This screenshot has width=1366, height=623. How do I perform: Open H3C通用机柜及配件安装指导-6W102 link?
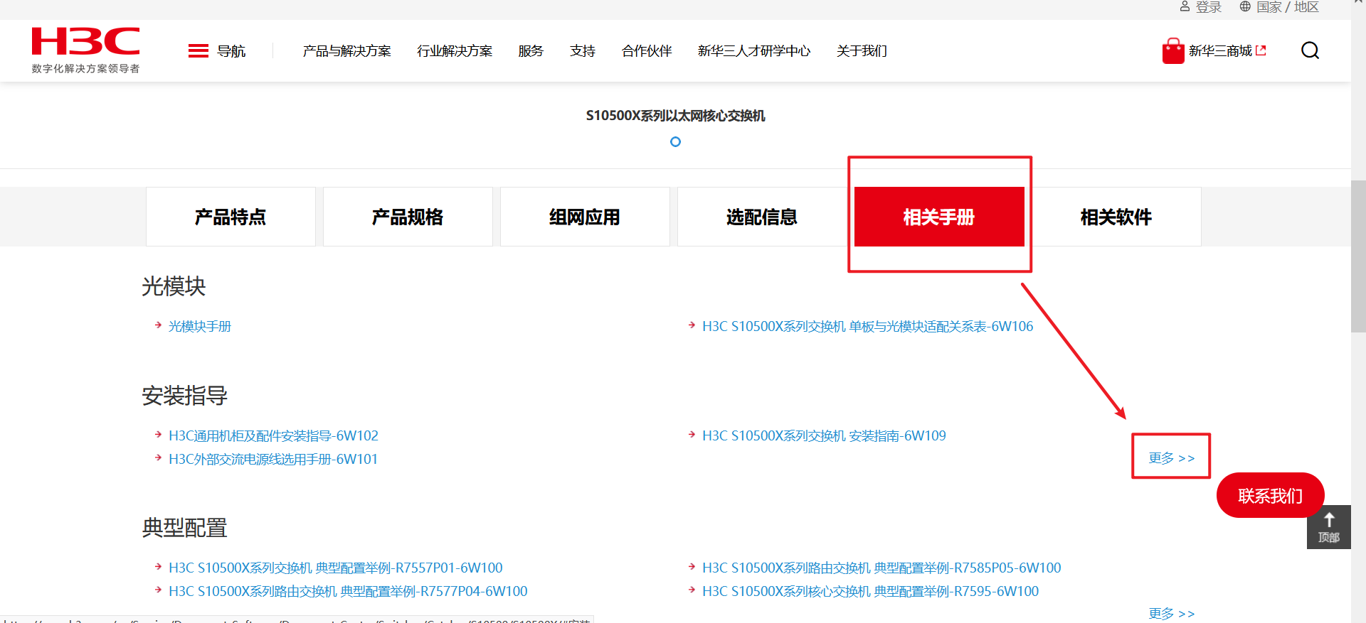273,436
